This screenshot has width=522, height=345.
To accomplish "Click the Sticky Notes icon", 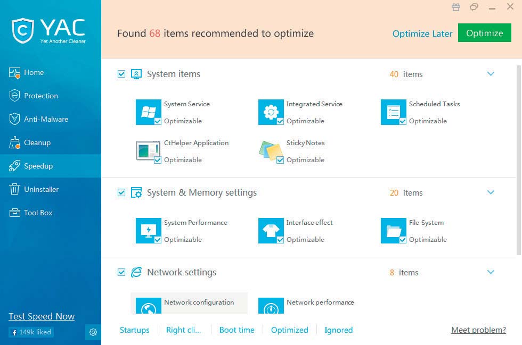I will click(x=271, y=151).
